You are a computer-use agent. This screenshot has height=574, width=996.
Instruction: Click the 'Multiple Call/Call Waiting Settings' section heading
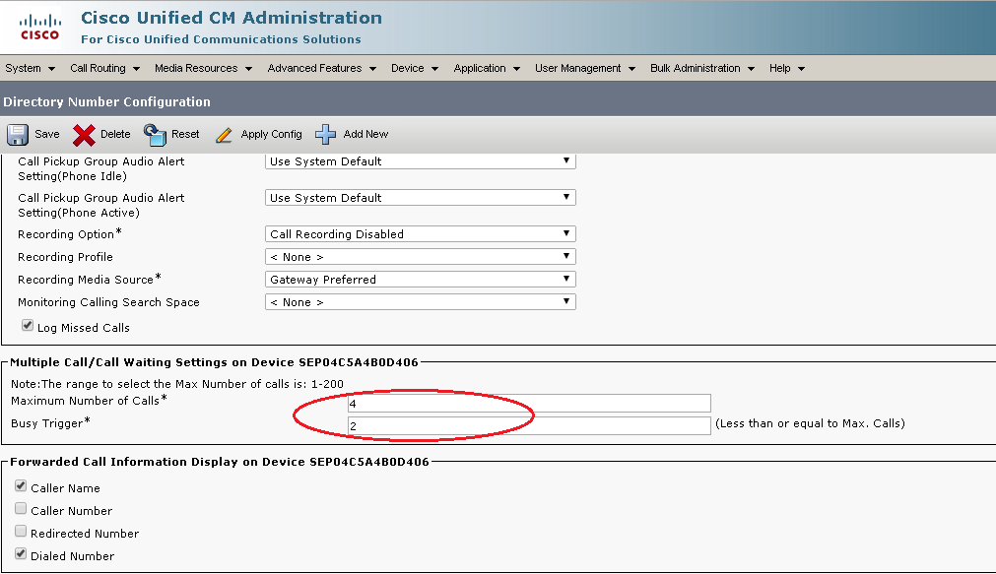coord(214,362)
